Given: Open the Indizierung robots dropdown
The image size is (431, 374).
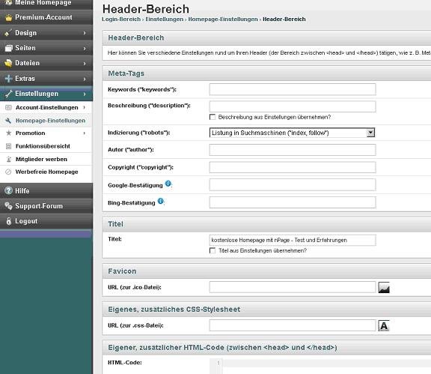Looking at the screenshot, I should click(292, 133).
